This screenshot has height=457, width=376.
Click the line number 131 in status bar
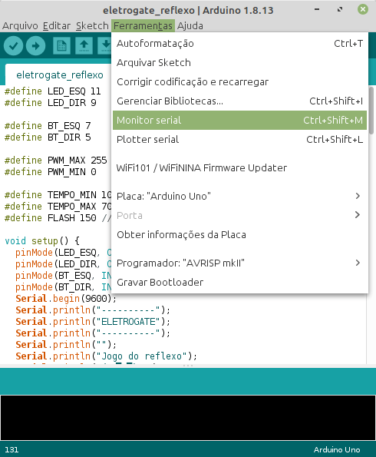12,450
